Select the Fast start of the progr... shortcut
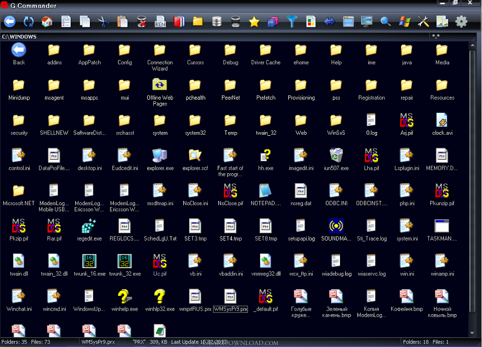Screen dimensions: 482x347 (230, 163)
